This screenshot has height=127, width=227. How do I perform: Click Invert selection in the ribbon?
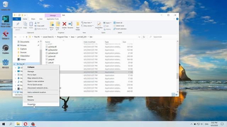click(120, 29)
